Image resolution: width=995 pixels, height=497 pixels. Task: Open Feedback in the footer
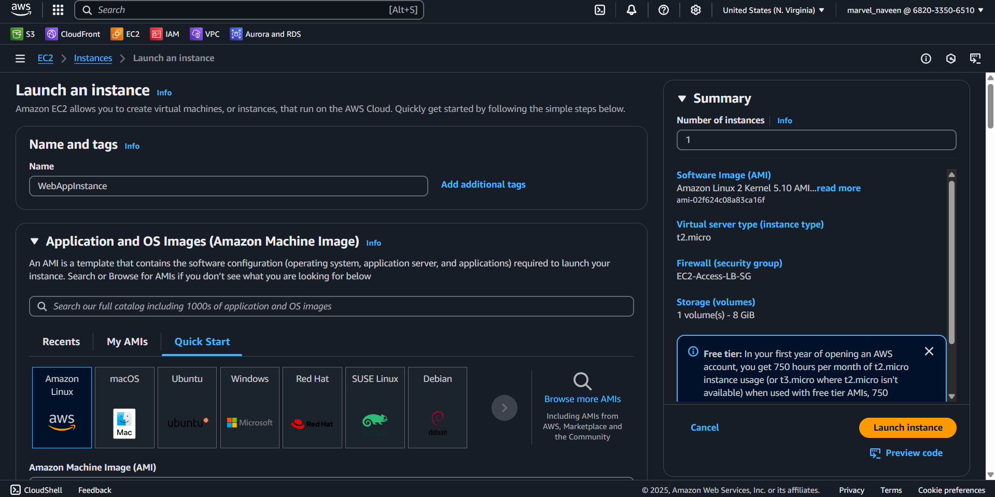tap(95, 490)
